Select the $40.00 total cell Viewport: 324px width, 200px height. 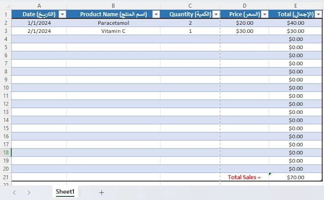point(295,23)
